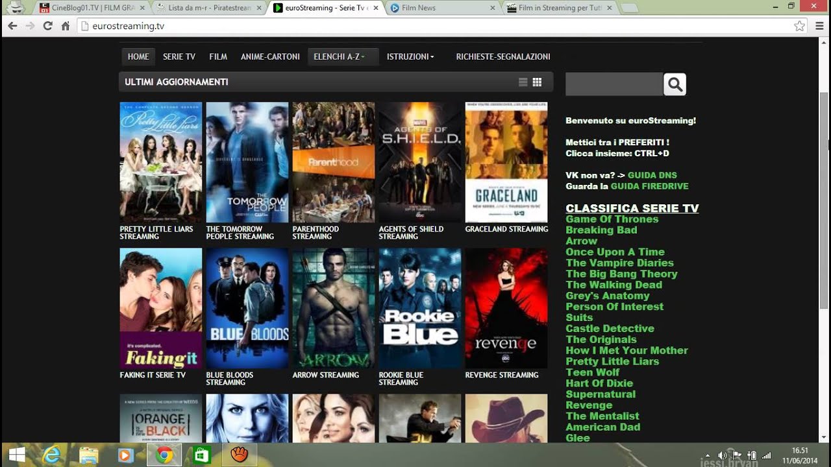The image size is (831, 467).
Task: Click the ARROW STREAMING caption
Action: (325, 375)
